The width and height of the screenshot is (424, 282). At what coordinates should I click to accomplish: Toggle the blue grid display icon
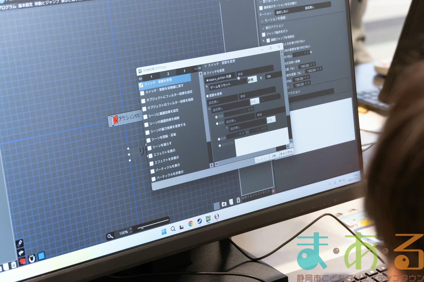[x=41, y=256]
